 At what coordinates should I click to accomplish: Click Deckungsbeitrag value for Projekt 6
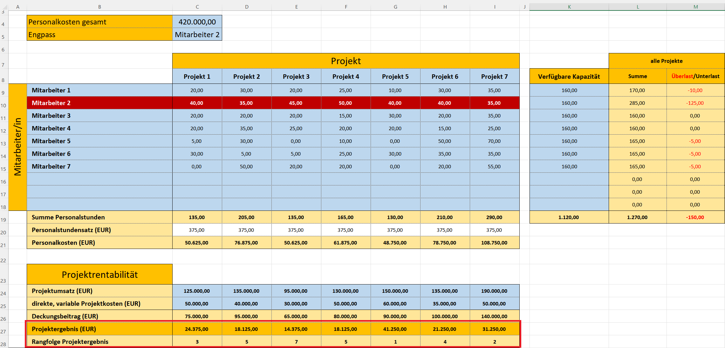[445, 316]
